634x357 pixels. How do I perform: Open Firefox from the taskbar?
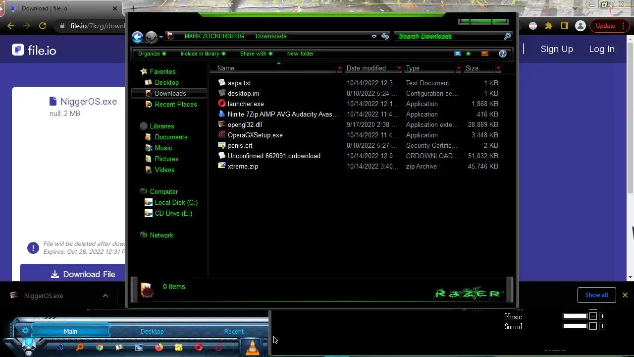point(159,348)
